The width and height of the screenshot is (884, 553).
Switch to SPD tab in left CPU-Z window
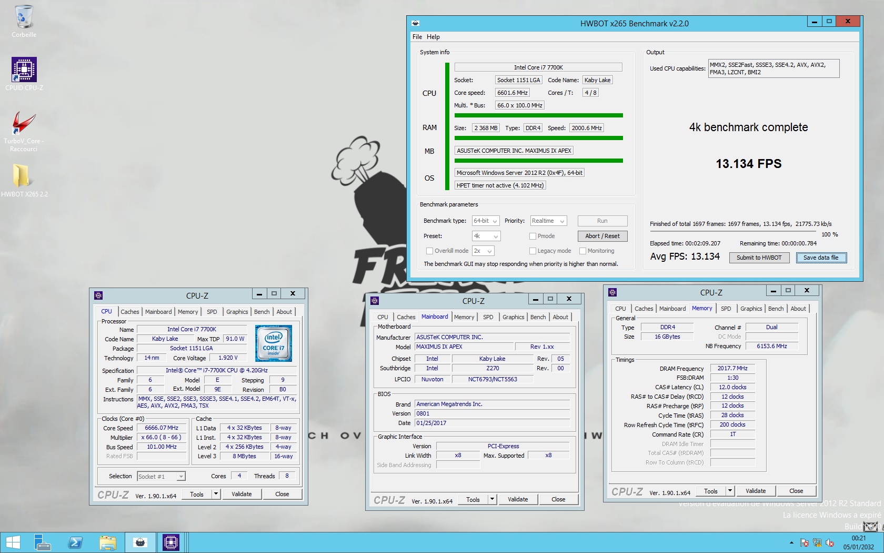212,312
